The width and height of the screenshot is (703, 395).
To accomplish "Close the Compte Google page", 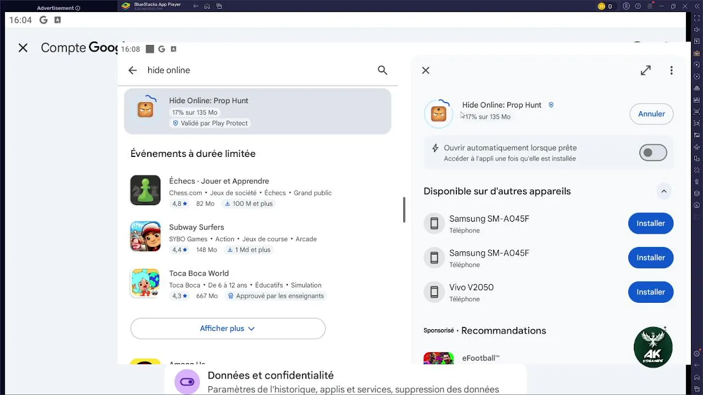I will [x=23, y=48].
